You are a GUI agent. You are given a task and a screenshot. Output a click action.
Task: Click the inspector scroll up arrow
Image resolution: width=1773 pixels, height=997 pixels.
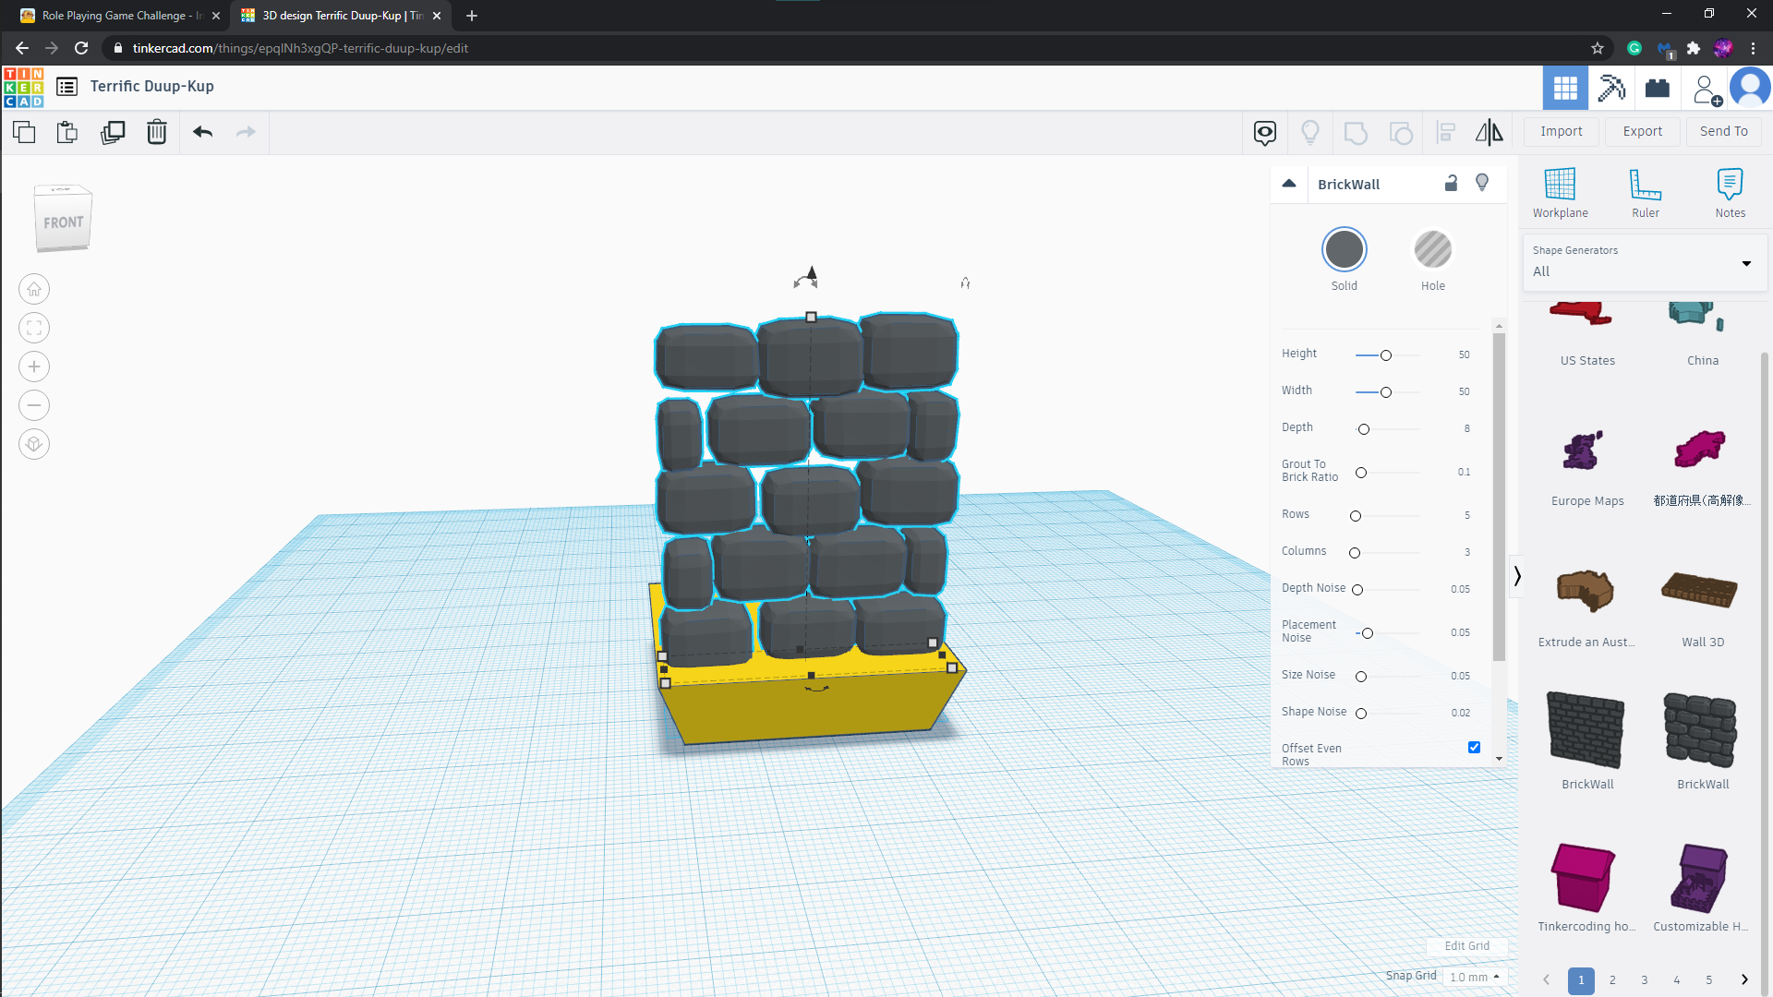tap(1499, 326)
